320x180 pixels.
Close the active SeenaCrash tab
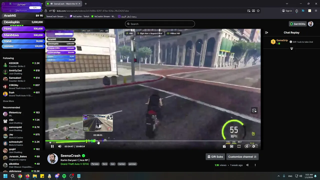click(x=79, y=4)
